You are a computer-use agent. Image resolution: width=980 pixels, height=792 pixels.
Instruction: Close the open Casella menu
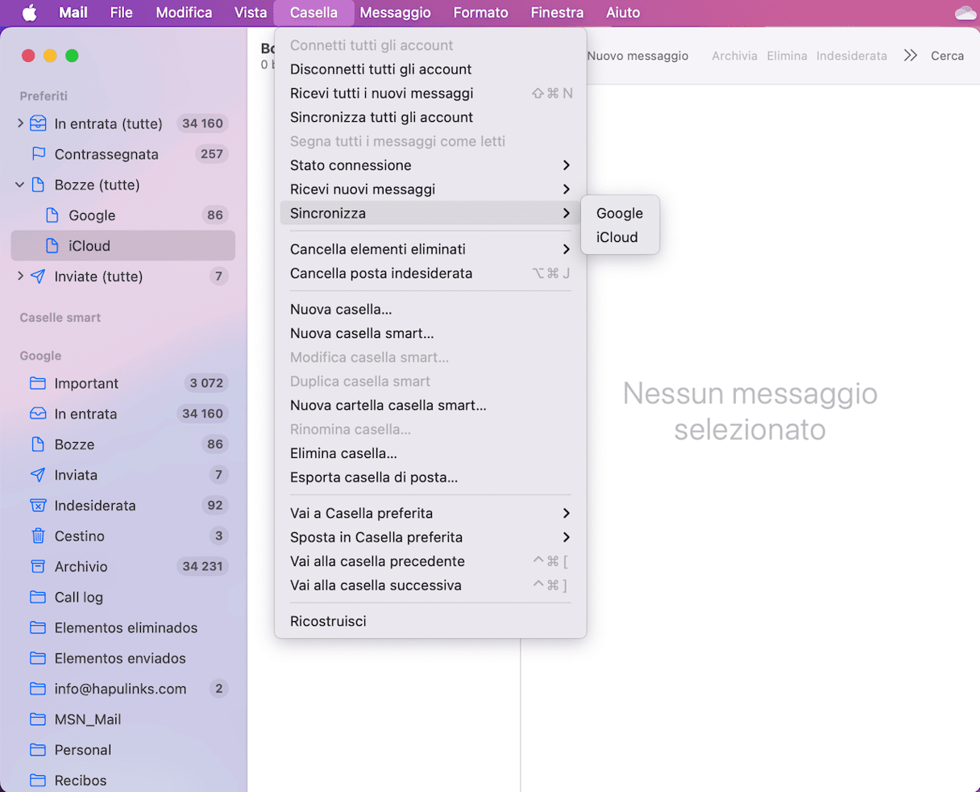pyautogui.click(x=314, y=13)
